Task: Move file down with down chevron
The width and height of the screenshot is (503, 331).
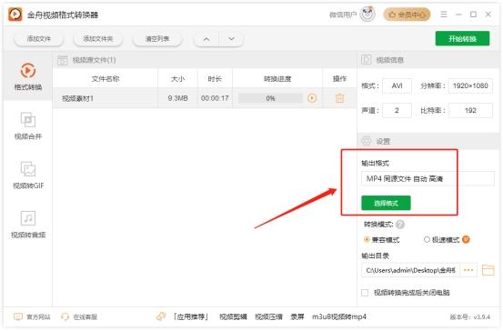Action: (231, 39)
